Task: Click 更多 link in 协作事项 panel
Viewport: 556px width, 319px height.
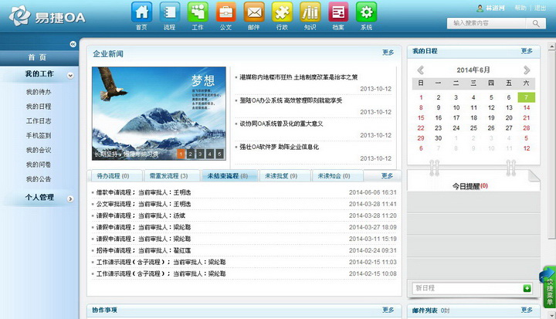Action: tap(388, 311)
